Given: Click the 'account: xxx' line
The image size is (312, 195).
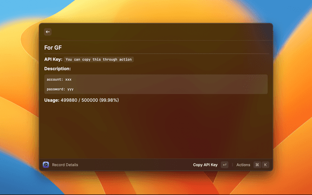Looking at the screenshot, I should [x=59, y=79].
